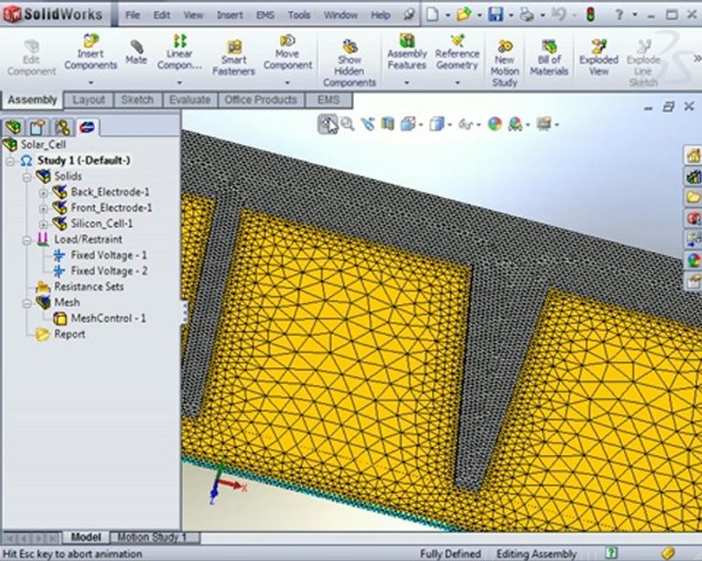Select the Mate tool
Image resolution: width=702 pixels, height=561 pixels.
pos(136,52)
